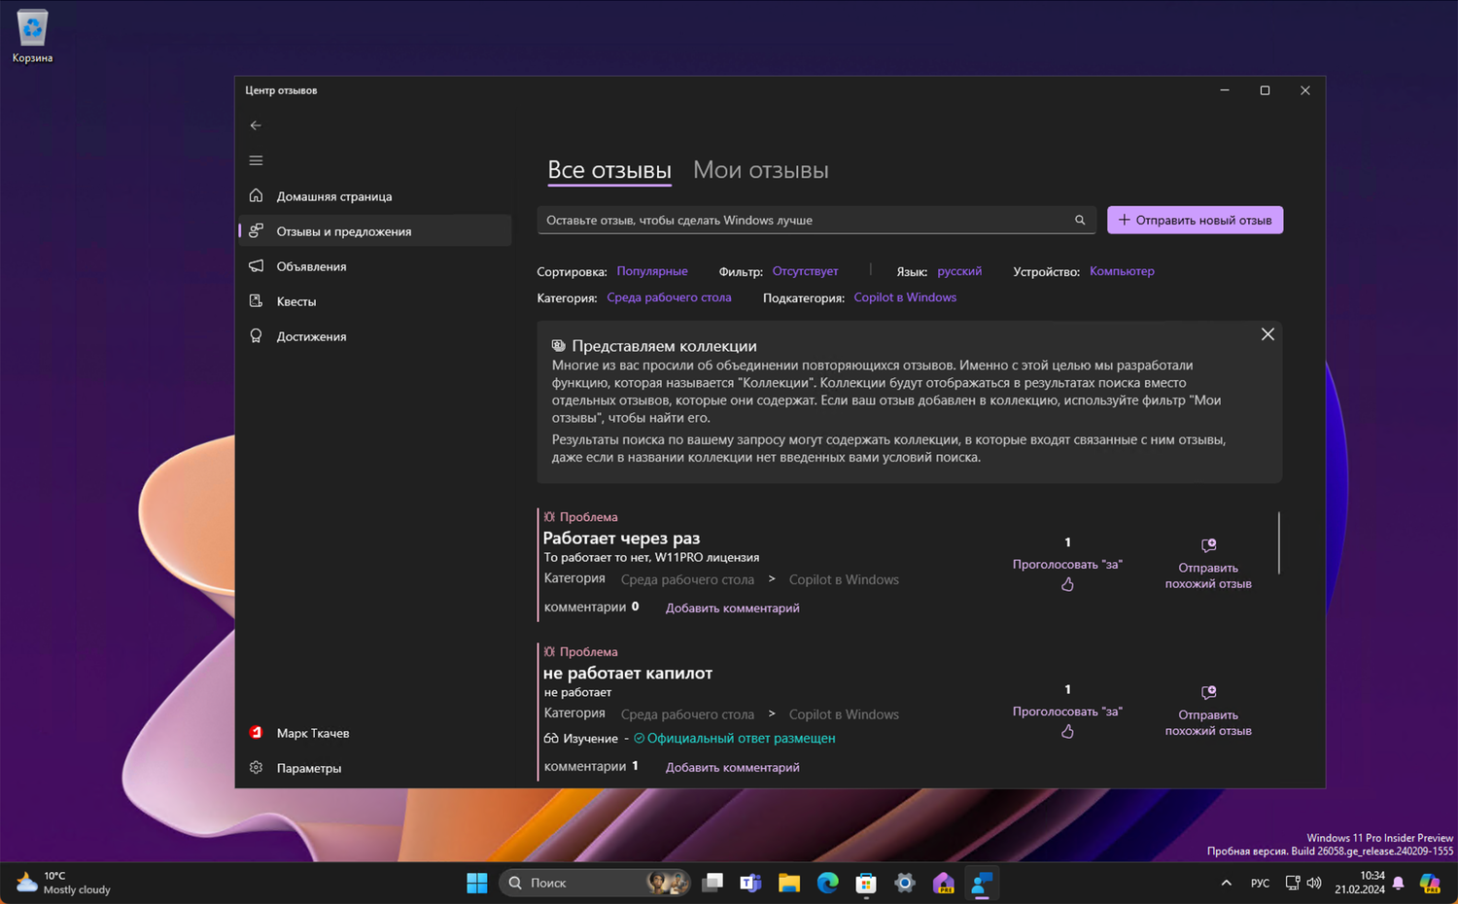Image resolution: width=1458 pixels, height=904 pixels.
Task: Open volume control in the system tray
Action: 1314,883
